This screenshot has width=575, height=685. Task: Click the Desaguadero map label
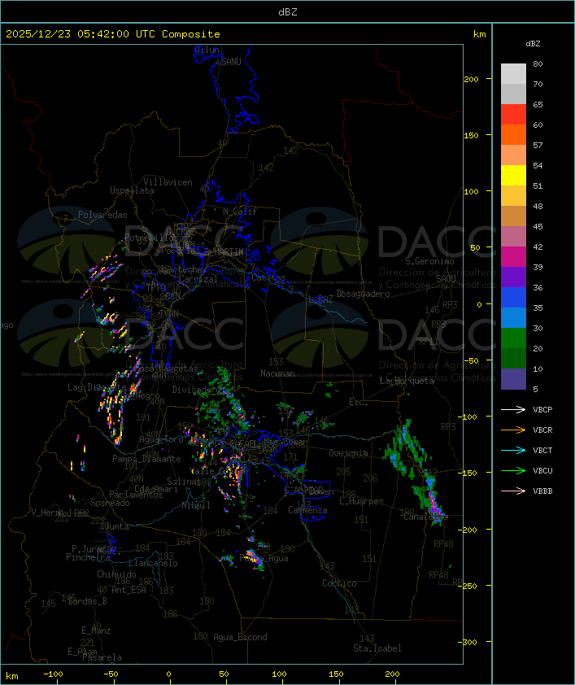(x=364, y=294)
